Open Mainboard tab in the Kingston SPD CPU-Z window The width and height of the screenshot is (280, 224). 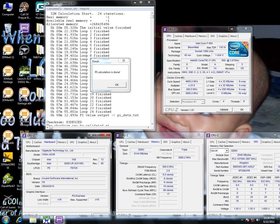click(x=234, y=142)
